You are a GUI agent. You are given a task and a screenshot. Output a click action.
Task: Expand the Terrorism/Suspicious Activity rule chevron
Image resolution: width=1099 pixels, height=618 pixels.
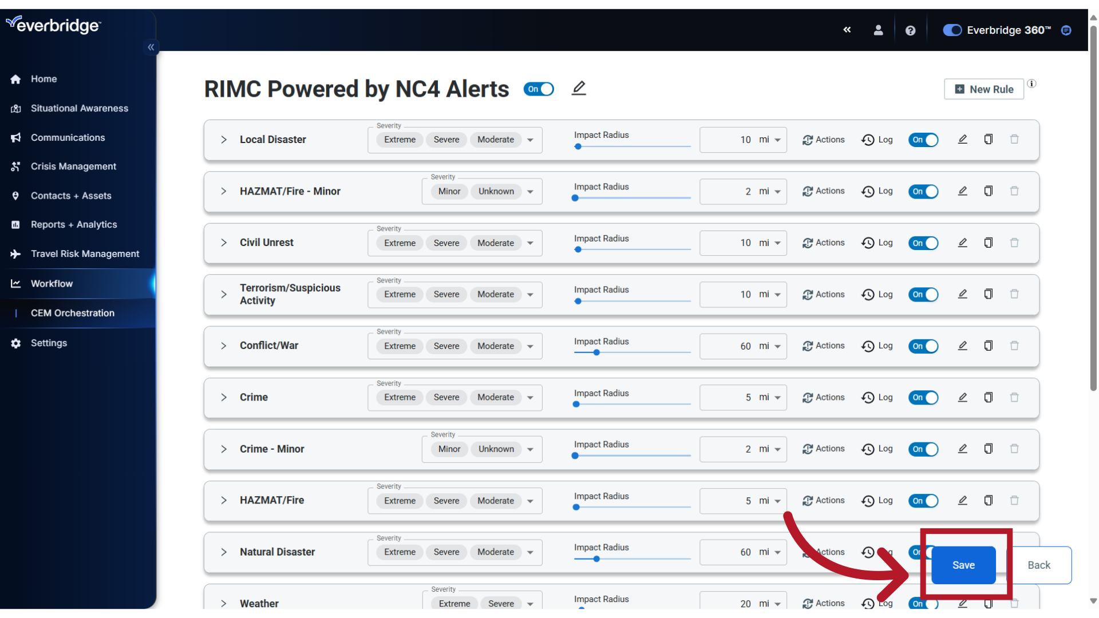224,294
